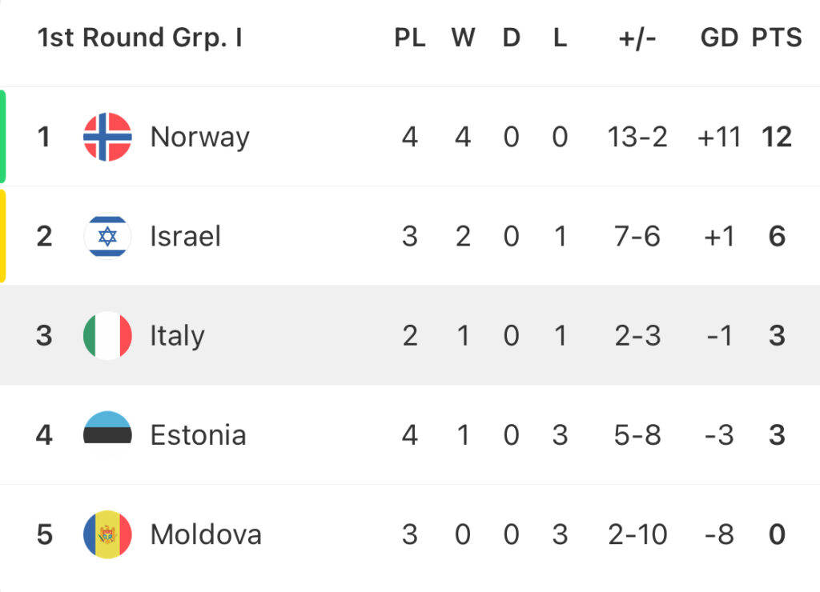Click the PL column header
820x592 pixels.
(x=409, y=38)
